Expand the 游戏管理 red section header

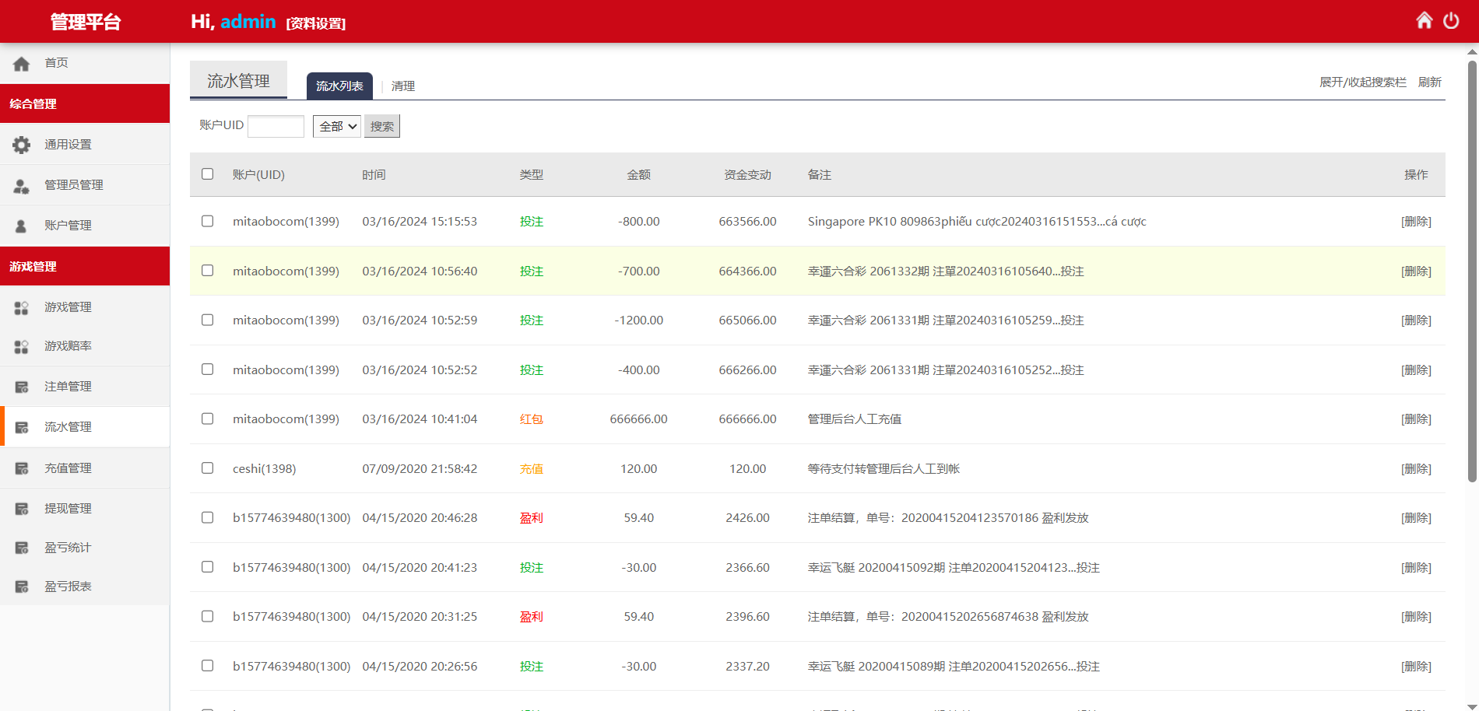(x=85, y=266)
